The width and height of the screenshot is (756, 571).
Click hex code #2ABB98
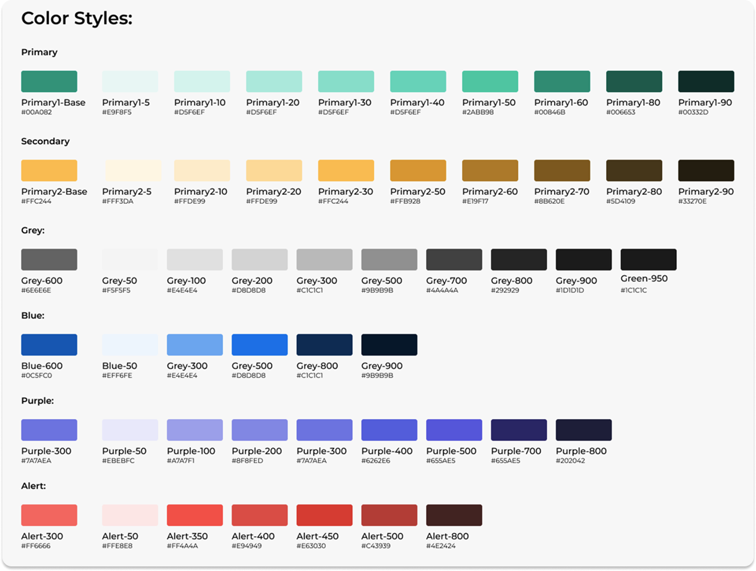478,112
